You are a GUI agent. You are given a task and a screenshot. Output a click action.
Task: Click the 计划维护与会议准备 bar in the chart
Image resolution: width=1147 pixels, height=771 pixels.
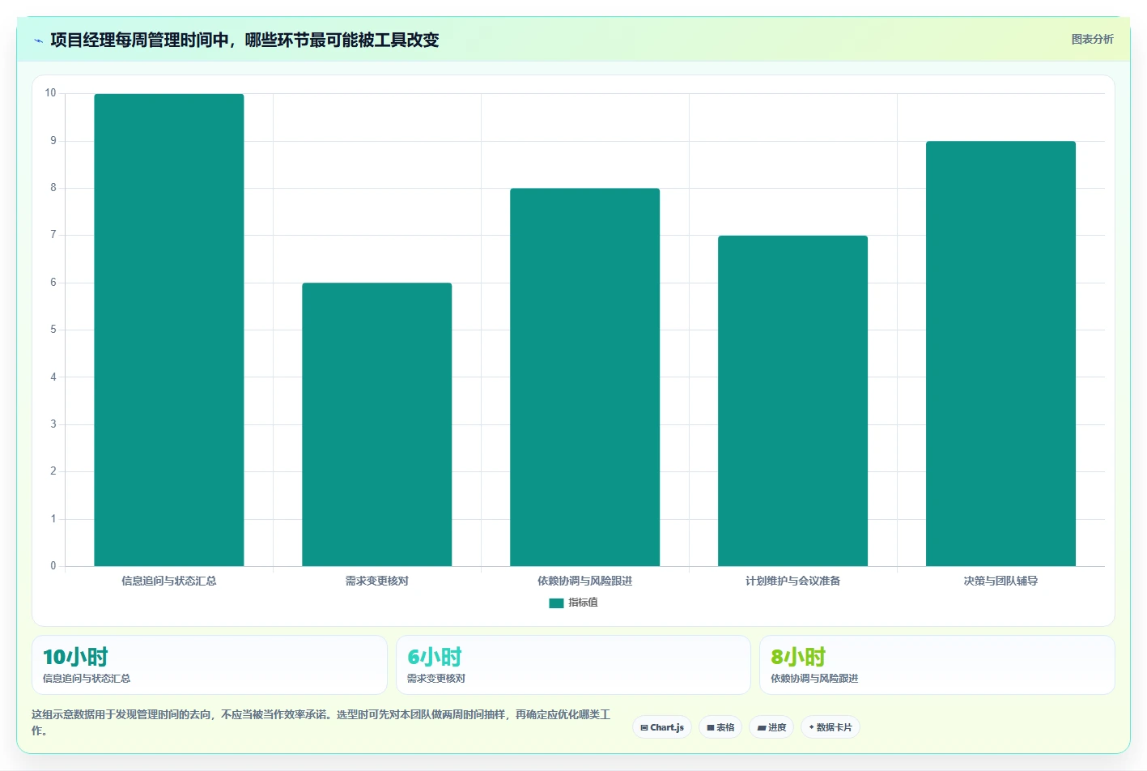pyautogui.click(x=792, y=401)
